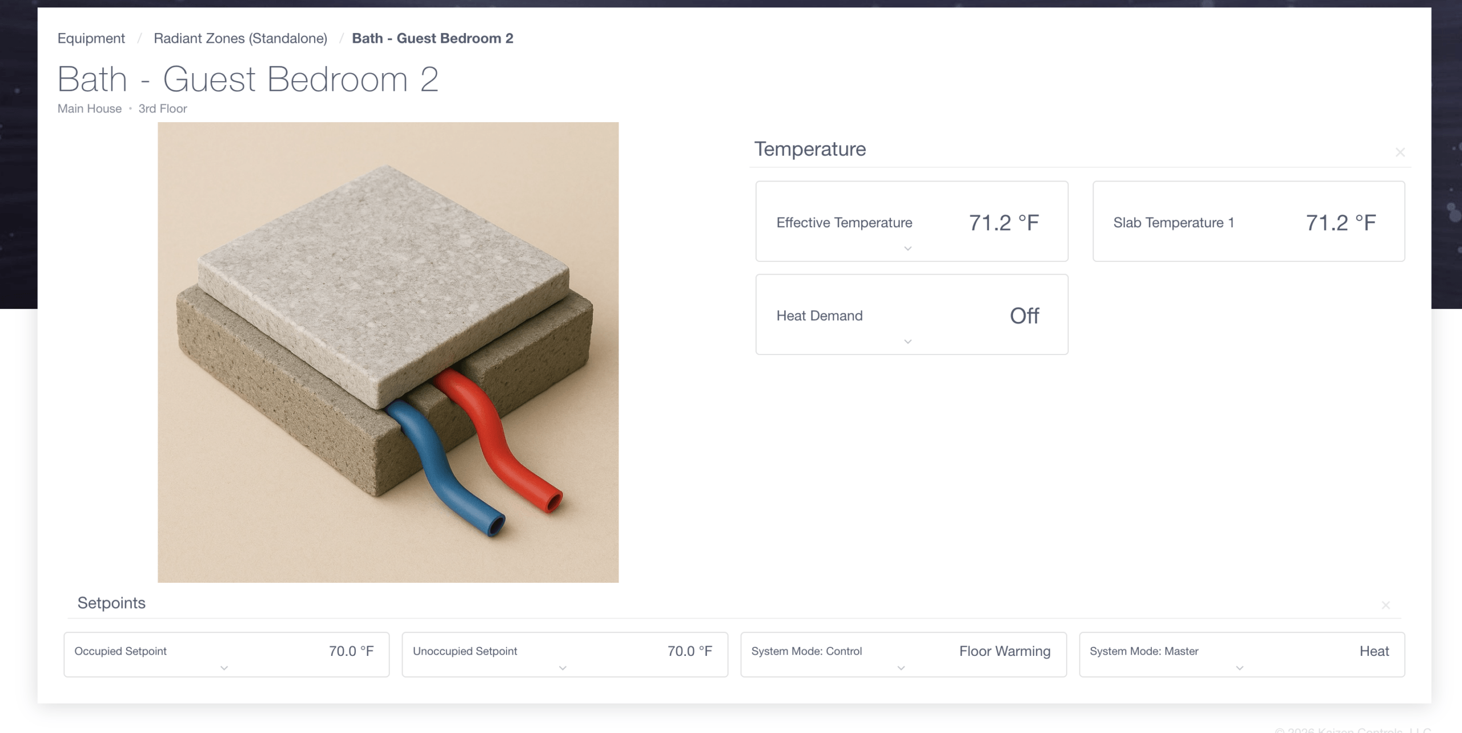1462x733 pixels.
Task: Expand the Heat Demand chevron
Action: coord(907,341)
